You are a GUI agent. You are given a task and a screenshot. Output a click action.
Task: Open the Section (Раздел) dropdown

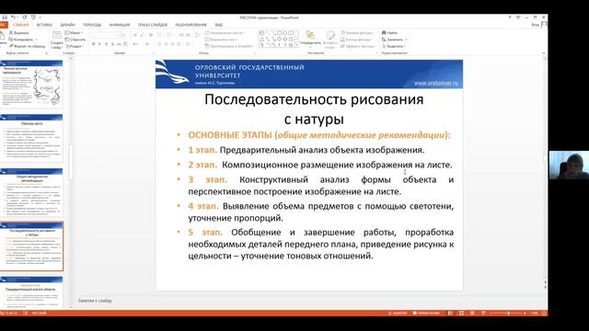(75, 46)
